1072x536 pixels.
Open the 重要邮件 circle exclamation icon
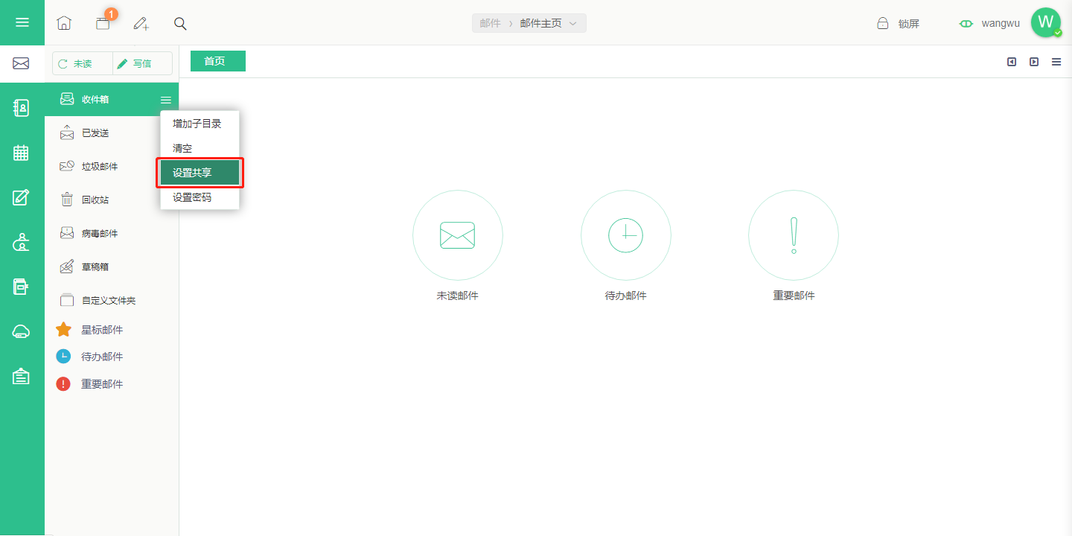tap(794, 235)
